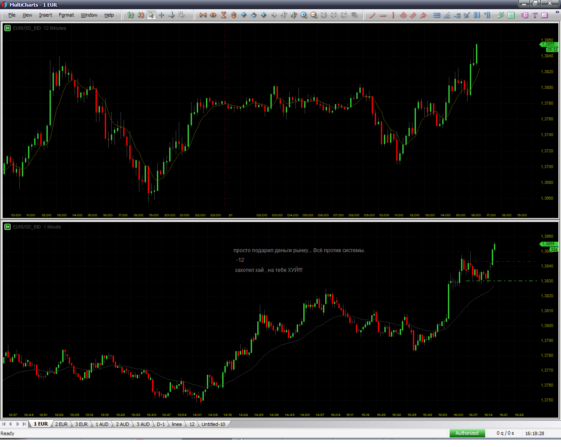Image resolution: width=561 pixels, height=447 pixels.
Task: Select the trend line drawing tool
Action: coord(372,15)
